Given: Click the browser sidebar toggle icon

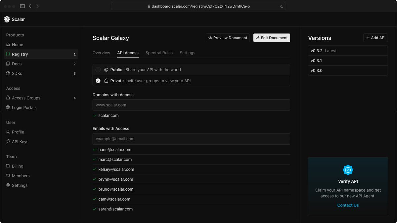Looking at the screenshot, I should click(22, 6).
